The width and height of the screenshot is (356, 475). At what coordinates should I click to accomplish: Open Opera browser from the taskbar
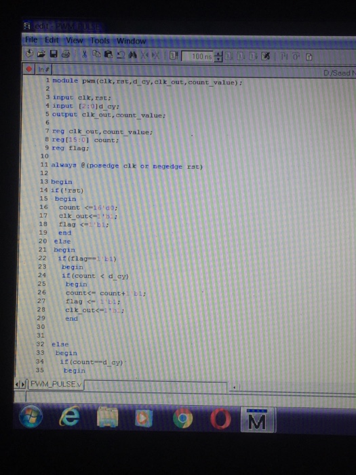220,419
